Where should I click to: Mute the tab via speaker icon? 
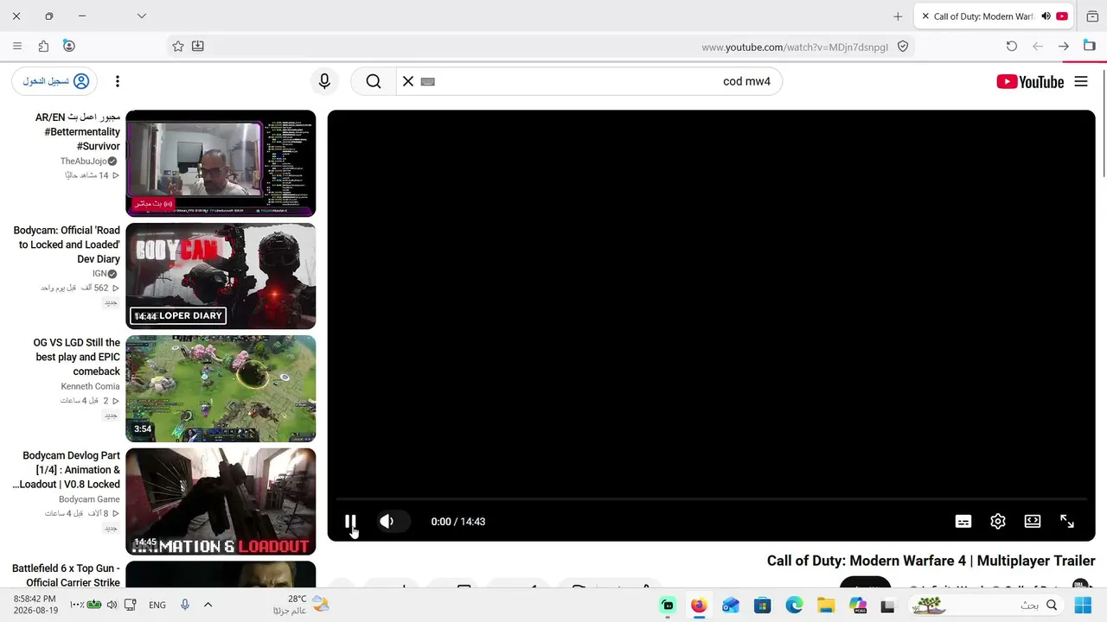(1046, 16)
